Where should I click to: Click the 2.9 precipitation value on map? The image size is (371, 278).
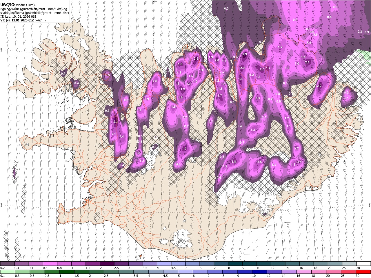click(x=244, y=54)
